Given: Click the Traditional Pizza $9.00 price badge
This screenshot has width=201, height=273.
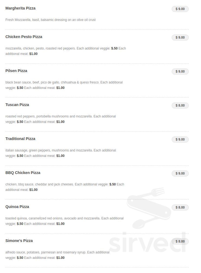Looking at the screenshot, I should (180, 139).
